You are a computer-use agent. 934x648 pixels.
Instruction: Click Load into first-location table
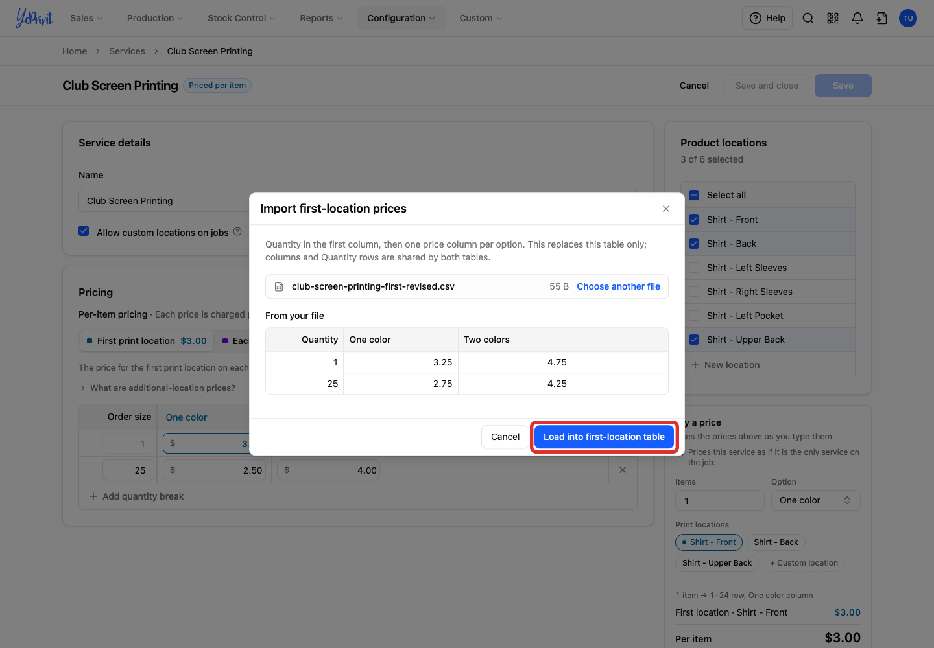604,437
